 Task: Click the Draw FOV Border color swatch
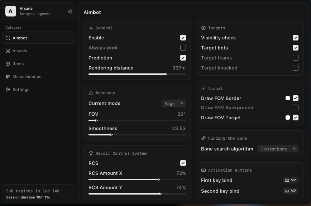(x=288, y=98)
